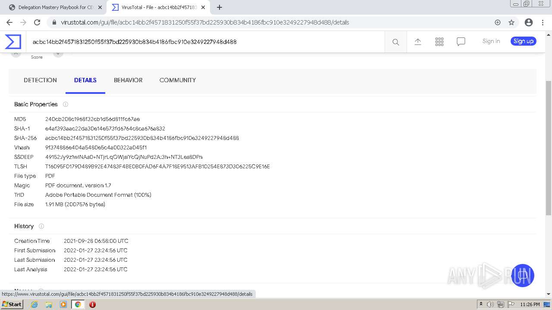Open the BEHAVIOR tab
The width and height of the screenshot is (552, 310).
(128, 80)
